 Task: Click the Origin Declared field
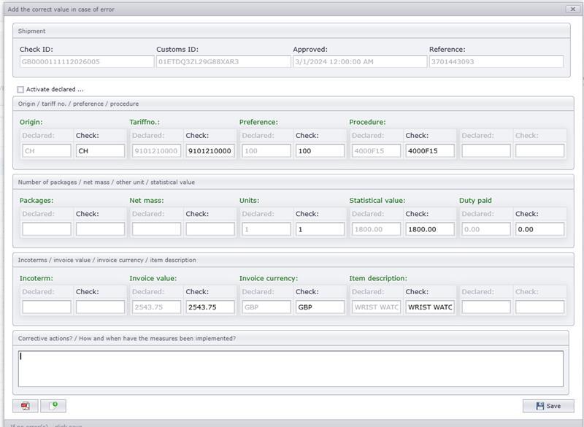(47, 151)
